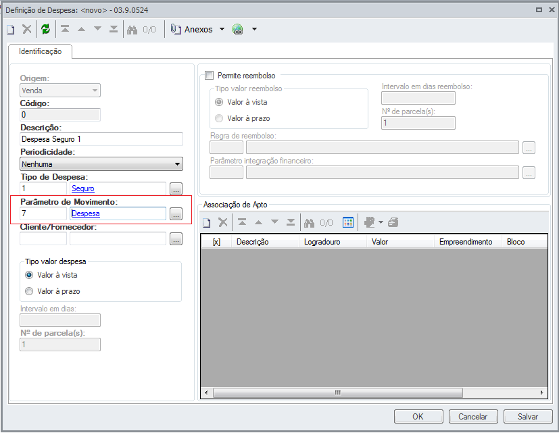Click the globe printer icon in top toolbar
The width and height of the screenshot is (559, 433).
click(x=237, y=29)
